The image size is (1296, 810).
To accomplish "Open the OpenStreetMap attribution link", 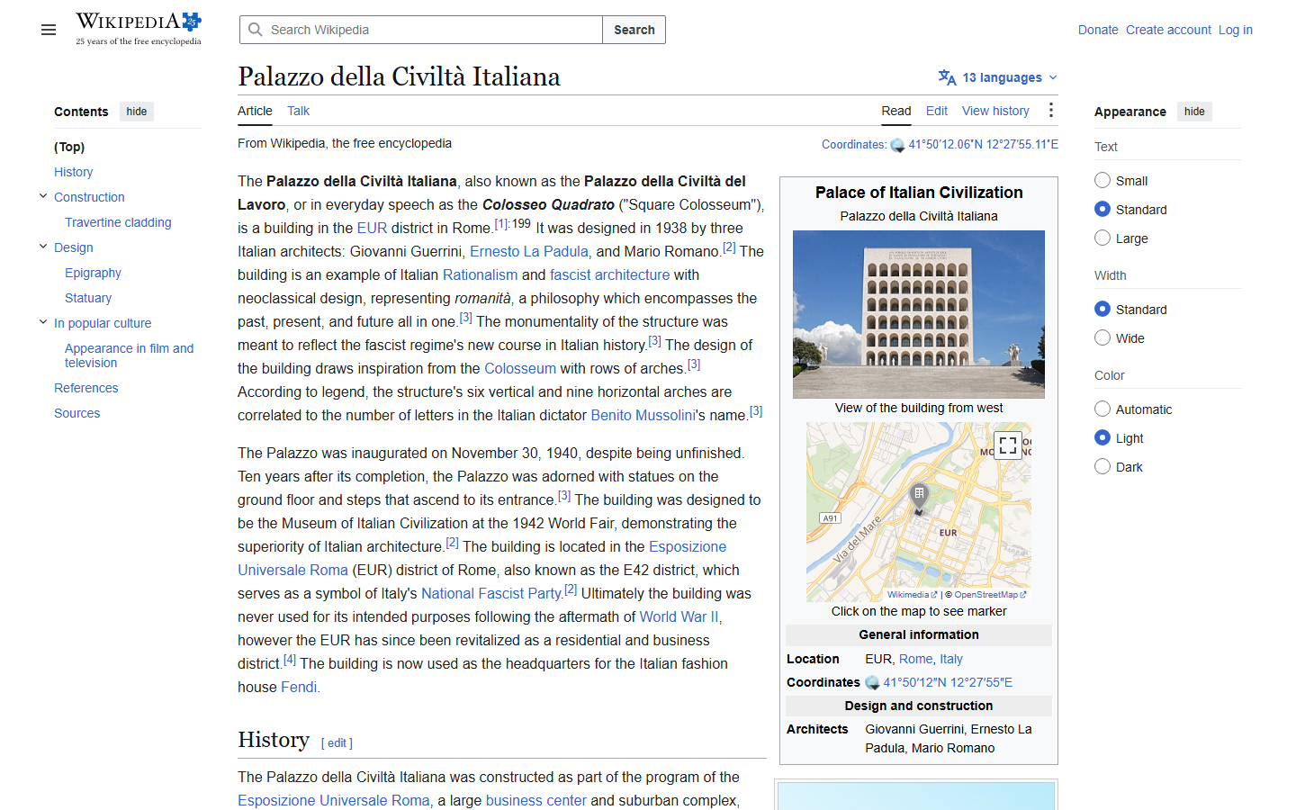I will click(990, 595).
